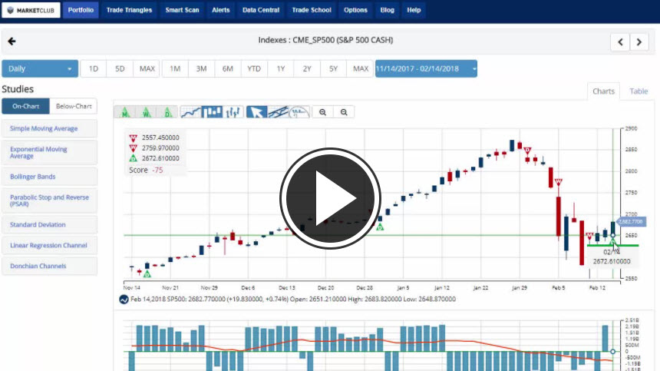
Task: Select the pointer cursor tool
Action: pyautogui.click(x=257, y=112)
